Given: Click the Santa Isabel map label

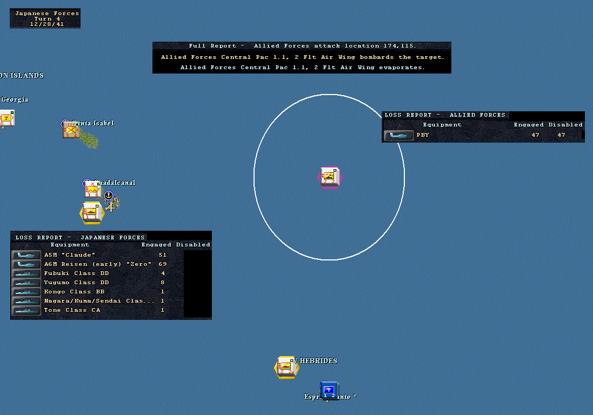Looking at the screenshot, I should tap(92, 123).
